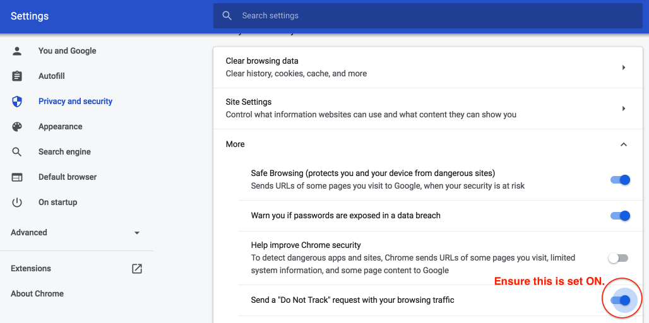Click the Default browser window icon
The width and height of the screenshot is (649, 323).
click(x=16, y=177)
